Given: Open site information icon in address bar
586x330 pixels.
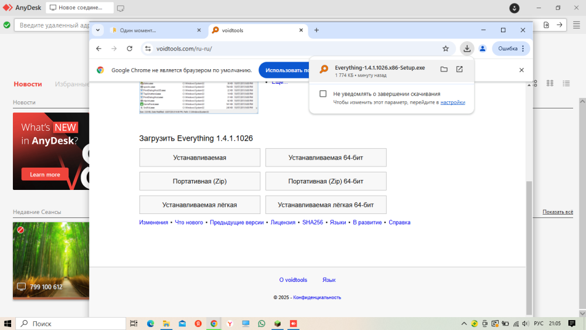Looking at the screenshot, I should pyautogui.click(x=148, y=49).
